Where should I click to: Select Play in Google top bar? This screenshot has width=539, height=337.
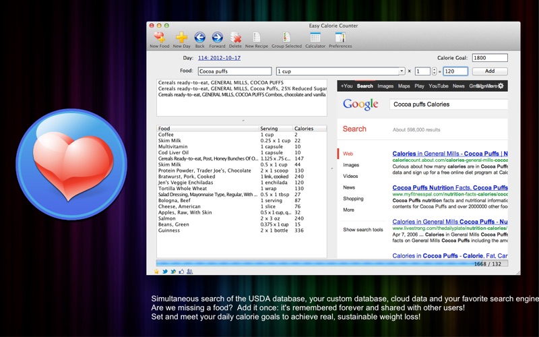(419, 86)
